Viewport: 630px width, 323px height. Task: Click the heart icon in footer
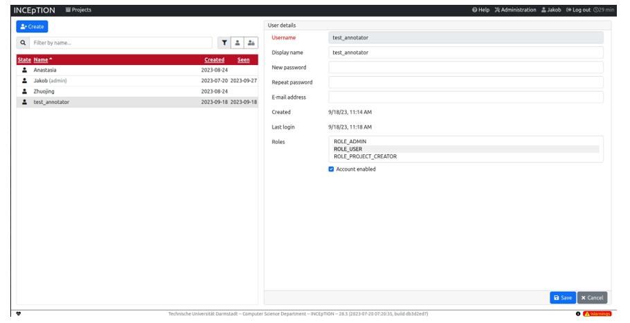tap(19, 313)
